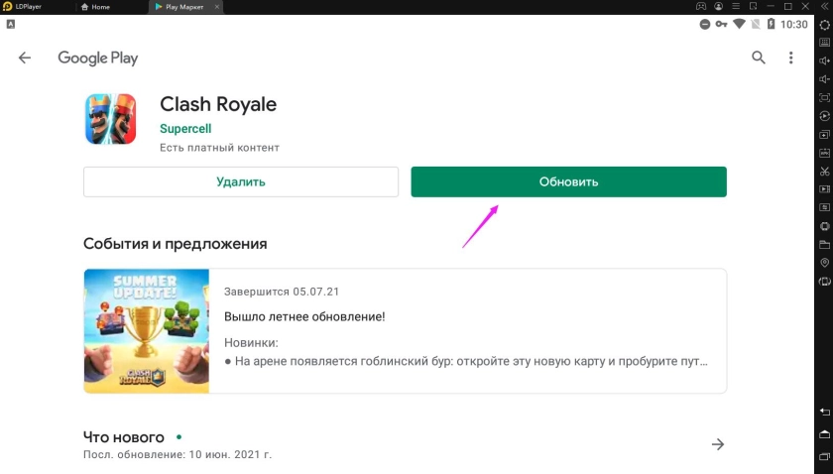Click the battery status bar icon
This screenshot has height=474, width=833.
[771, 25]
